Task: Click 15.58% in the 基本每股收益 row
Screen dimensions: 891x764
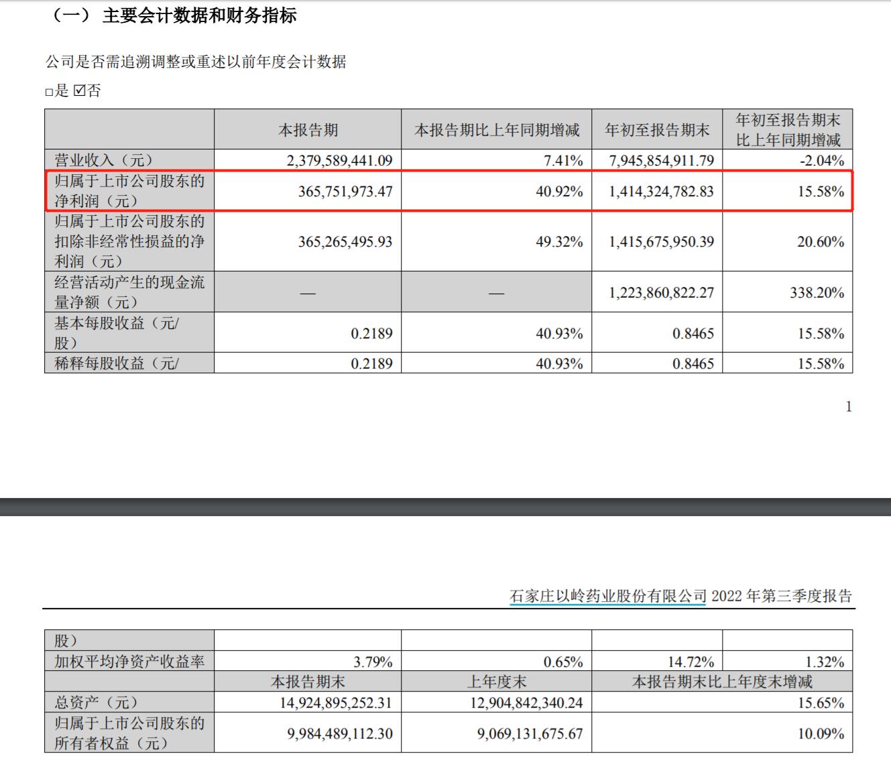Action: click(821, 334)
